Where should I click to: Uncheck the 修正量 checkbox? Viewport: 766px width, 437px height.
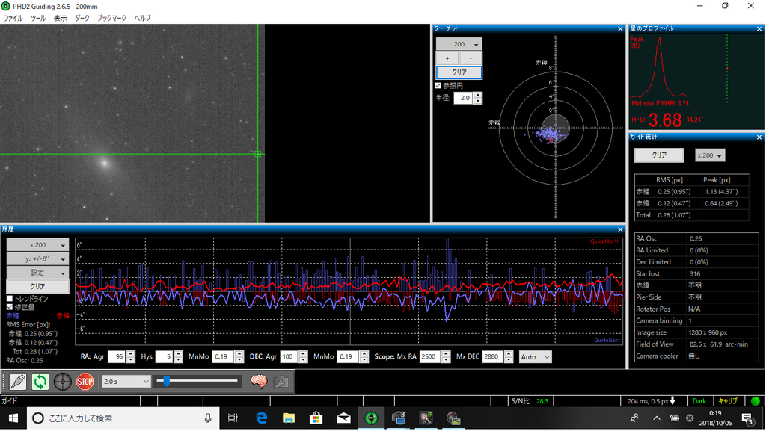9,307
